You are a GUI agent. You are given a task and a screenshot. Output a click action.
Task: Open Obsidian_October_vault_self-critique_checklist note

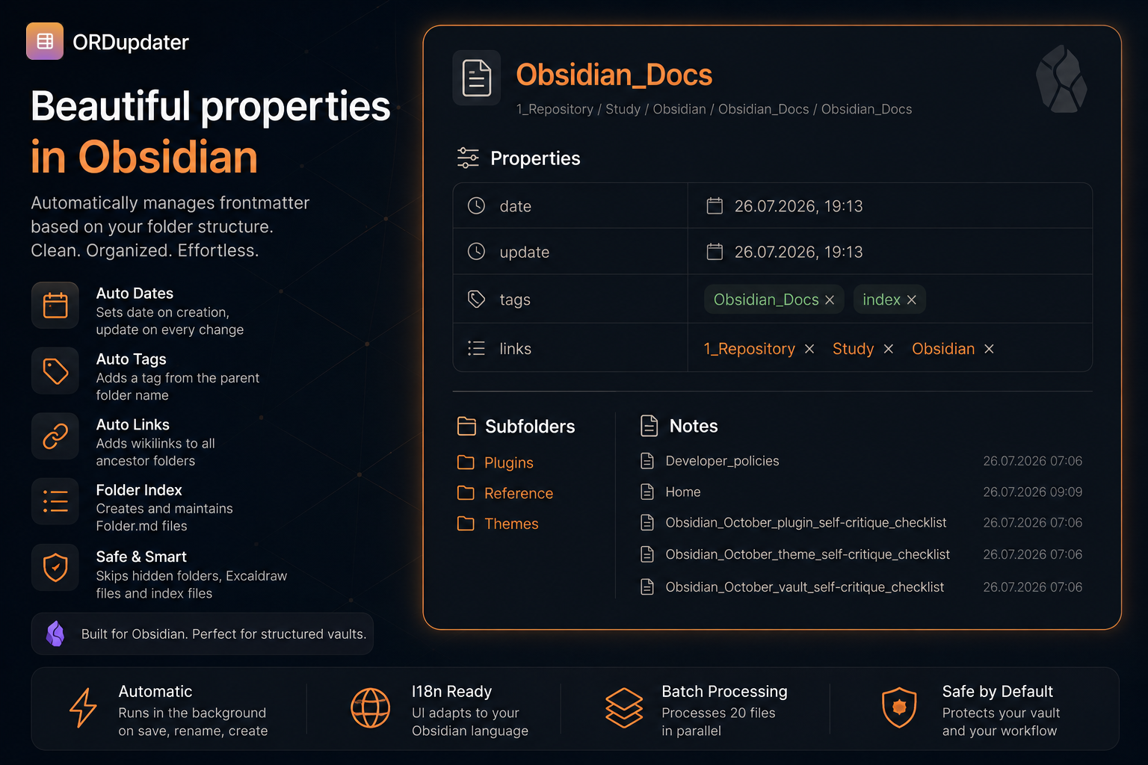click(804, 587)
